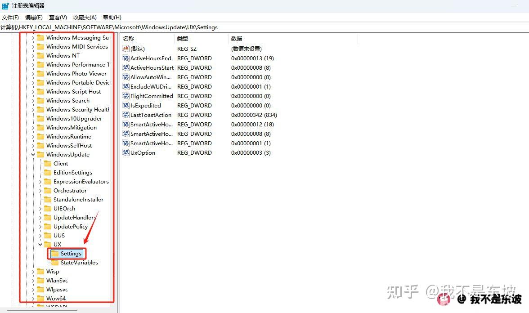Click the EditionSettings folder icon

[x=48, y=173]
